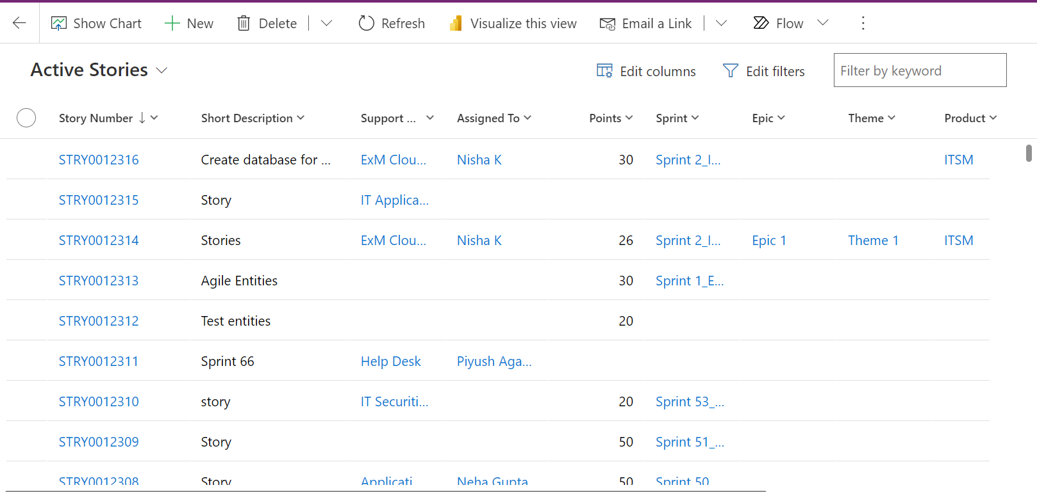Toggle the select all rows circle

[x=26, y=118]
